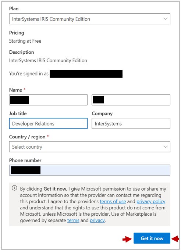Click the Description text 'InterSystems IRIS Community Edition'
Viewport: 181px width, 251px height.
48,60
